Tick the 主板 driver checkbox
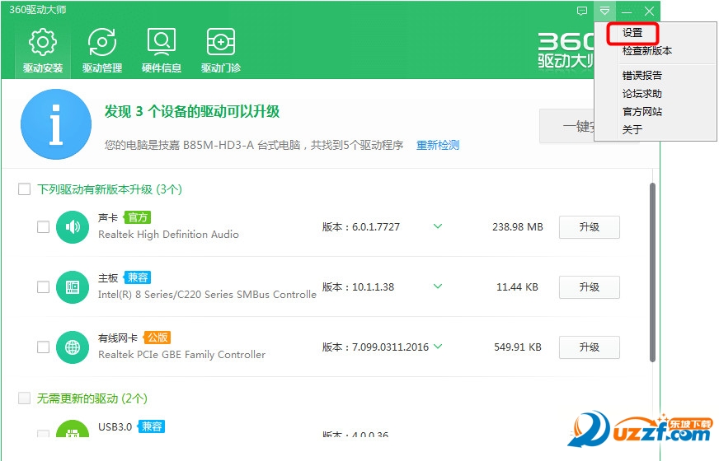 coord(43,287)
